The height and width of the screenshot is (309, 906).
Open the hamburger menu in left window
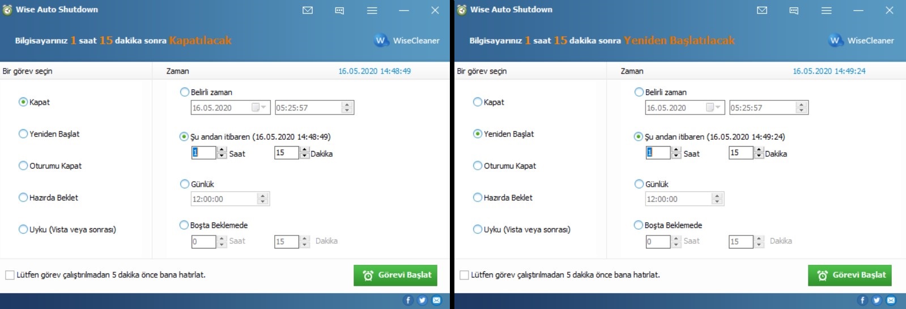[372, 10]
